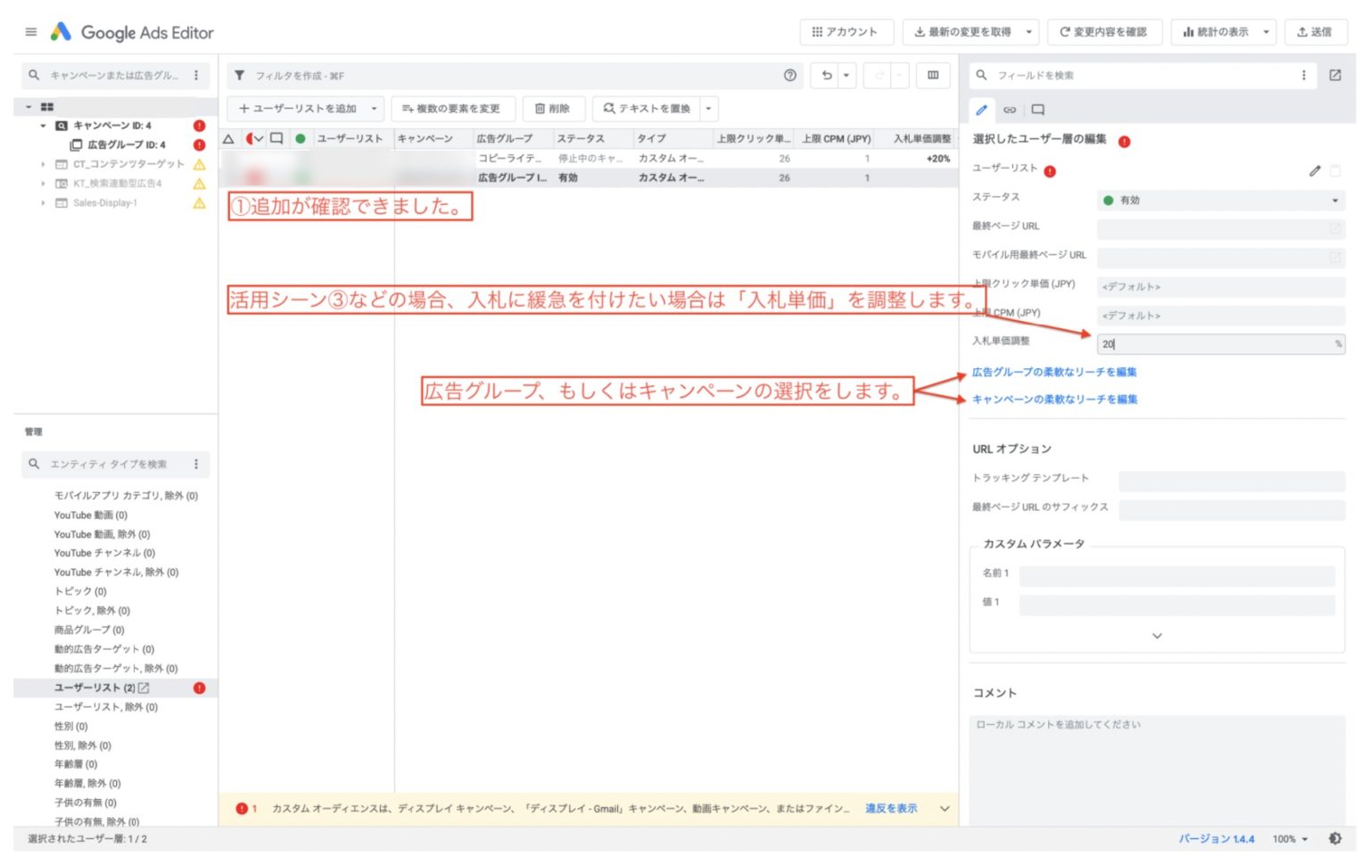
Task: Click the 違反を表示 link
Action: click(890, 809)
